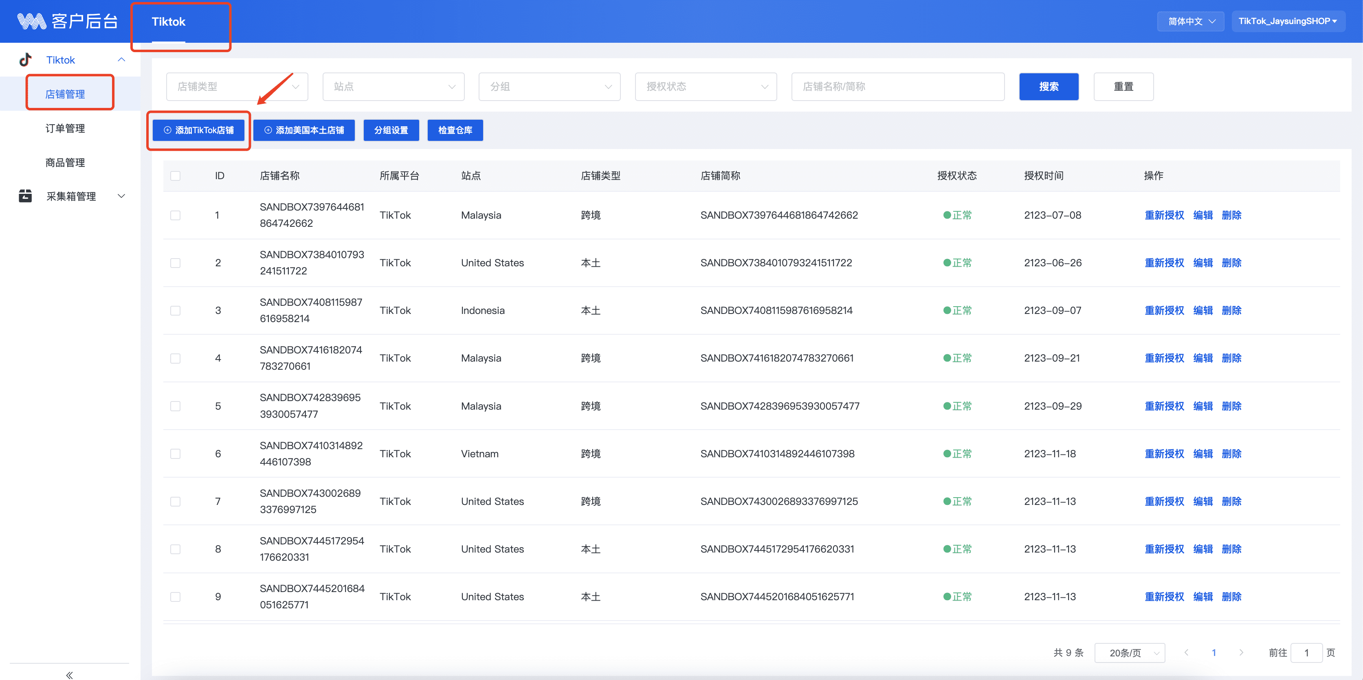Click 编辑 for shop ID 2

[1203, 263]
